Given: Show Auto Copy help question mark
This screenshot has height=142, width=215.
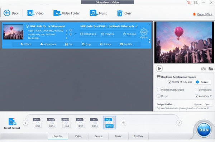Looking at the screenshot, I should (211, 96).
